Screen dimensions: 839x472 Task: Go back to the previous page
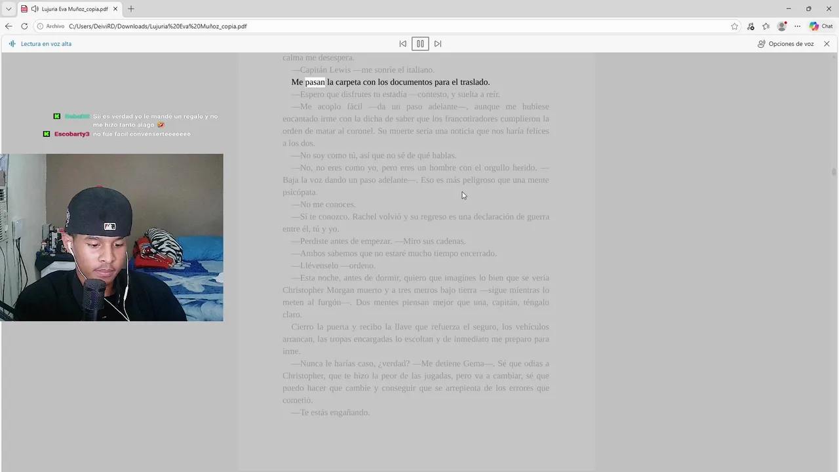click(9, 26)
